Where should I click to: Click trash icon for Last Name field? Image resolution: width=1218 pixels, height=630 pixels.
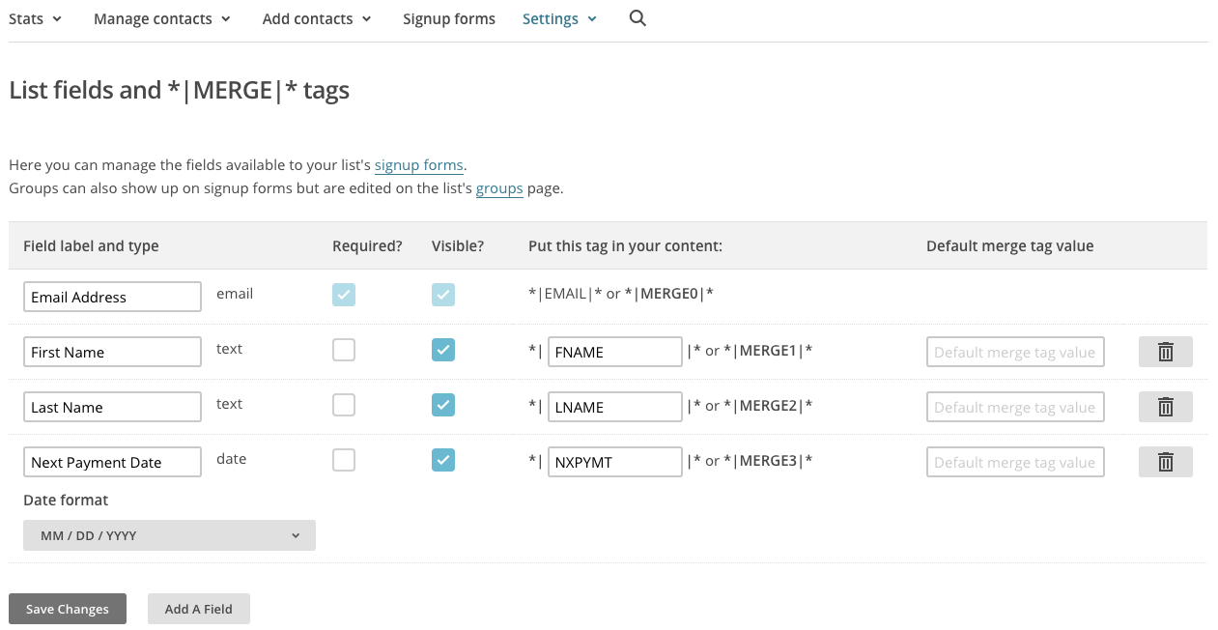pos(1165,407)
